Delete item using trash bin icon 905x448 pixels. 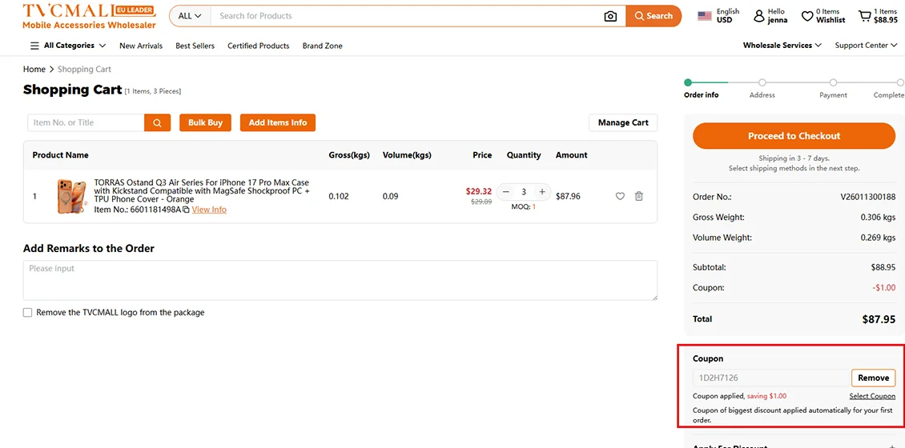coord(639,196)
